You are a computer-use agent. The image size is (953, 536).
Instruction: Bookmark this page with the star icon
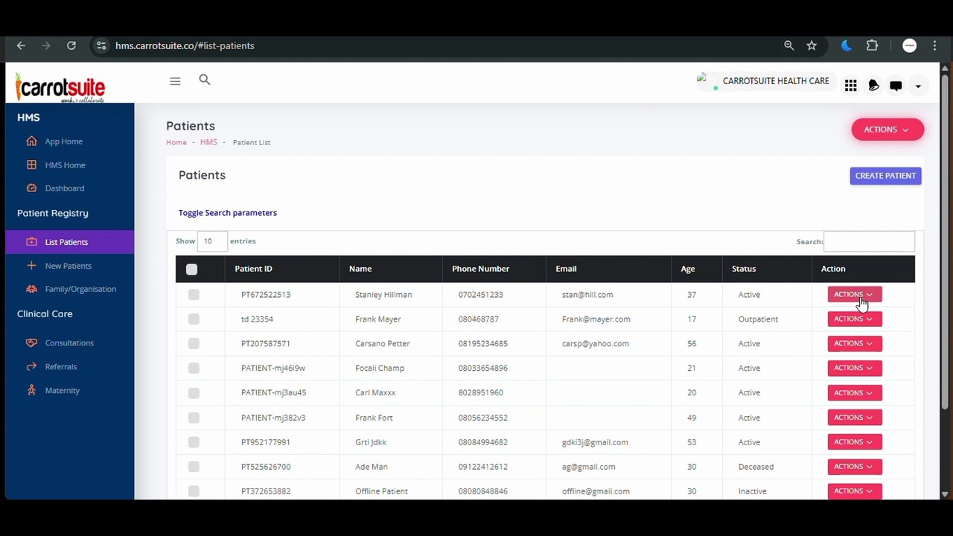(x=812, y=45)
